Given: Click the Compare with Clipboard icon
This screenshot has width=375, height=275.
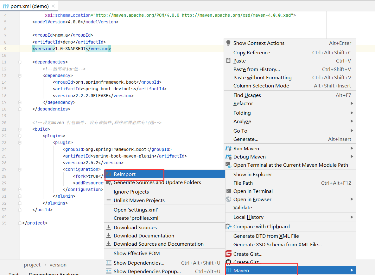Looking at the screenshot, I should tap(229, 227).
